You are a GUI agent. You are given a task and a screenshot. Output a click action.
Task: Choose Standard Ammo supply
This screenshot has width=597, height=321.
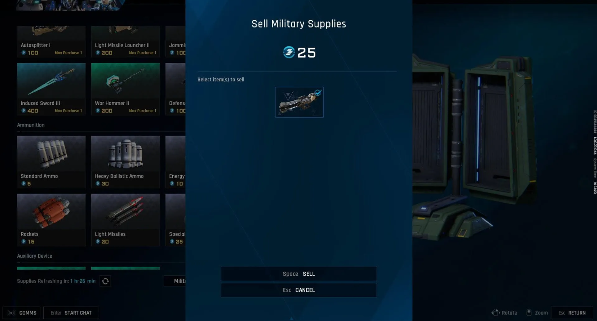(51, 162)
